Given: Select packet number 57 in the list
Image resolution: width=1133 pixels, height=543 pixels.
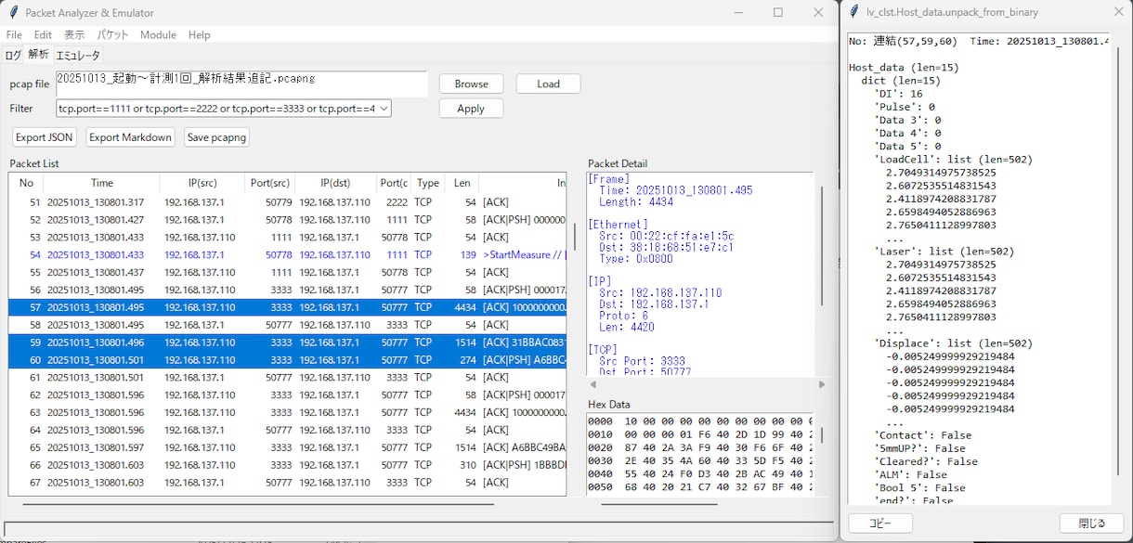Looking at the screenshot, I should [288, 307].
